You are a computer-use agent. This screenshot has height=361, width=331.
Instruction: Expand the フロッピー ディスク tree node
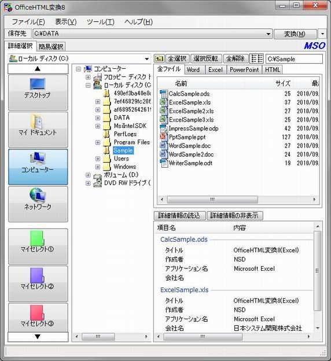(88, 77)
